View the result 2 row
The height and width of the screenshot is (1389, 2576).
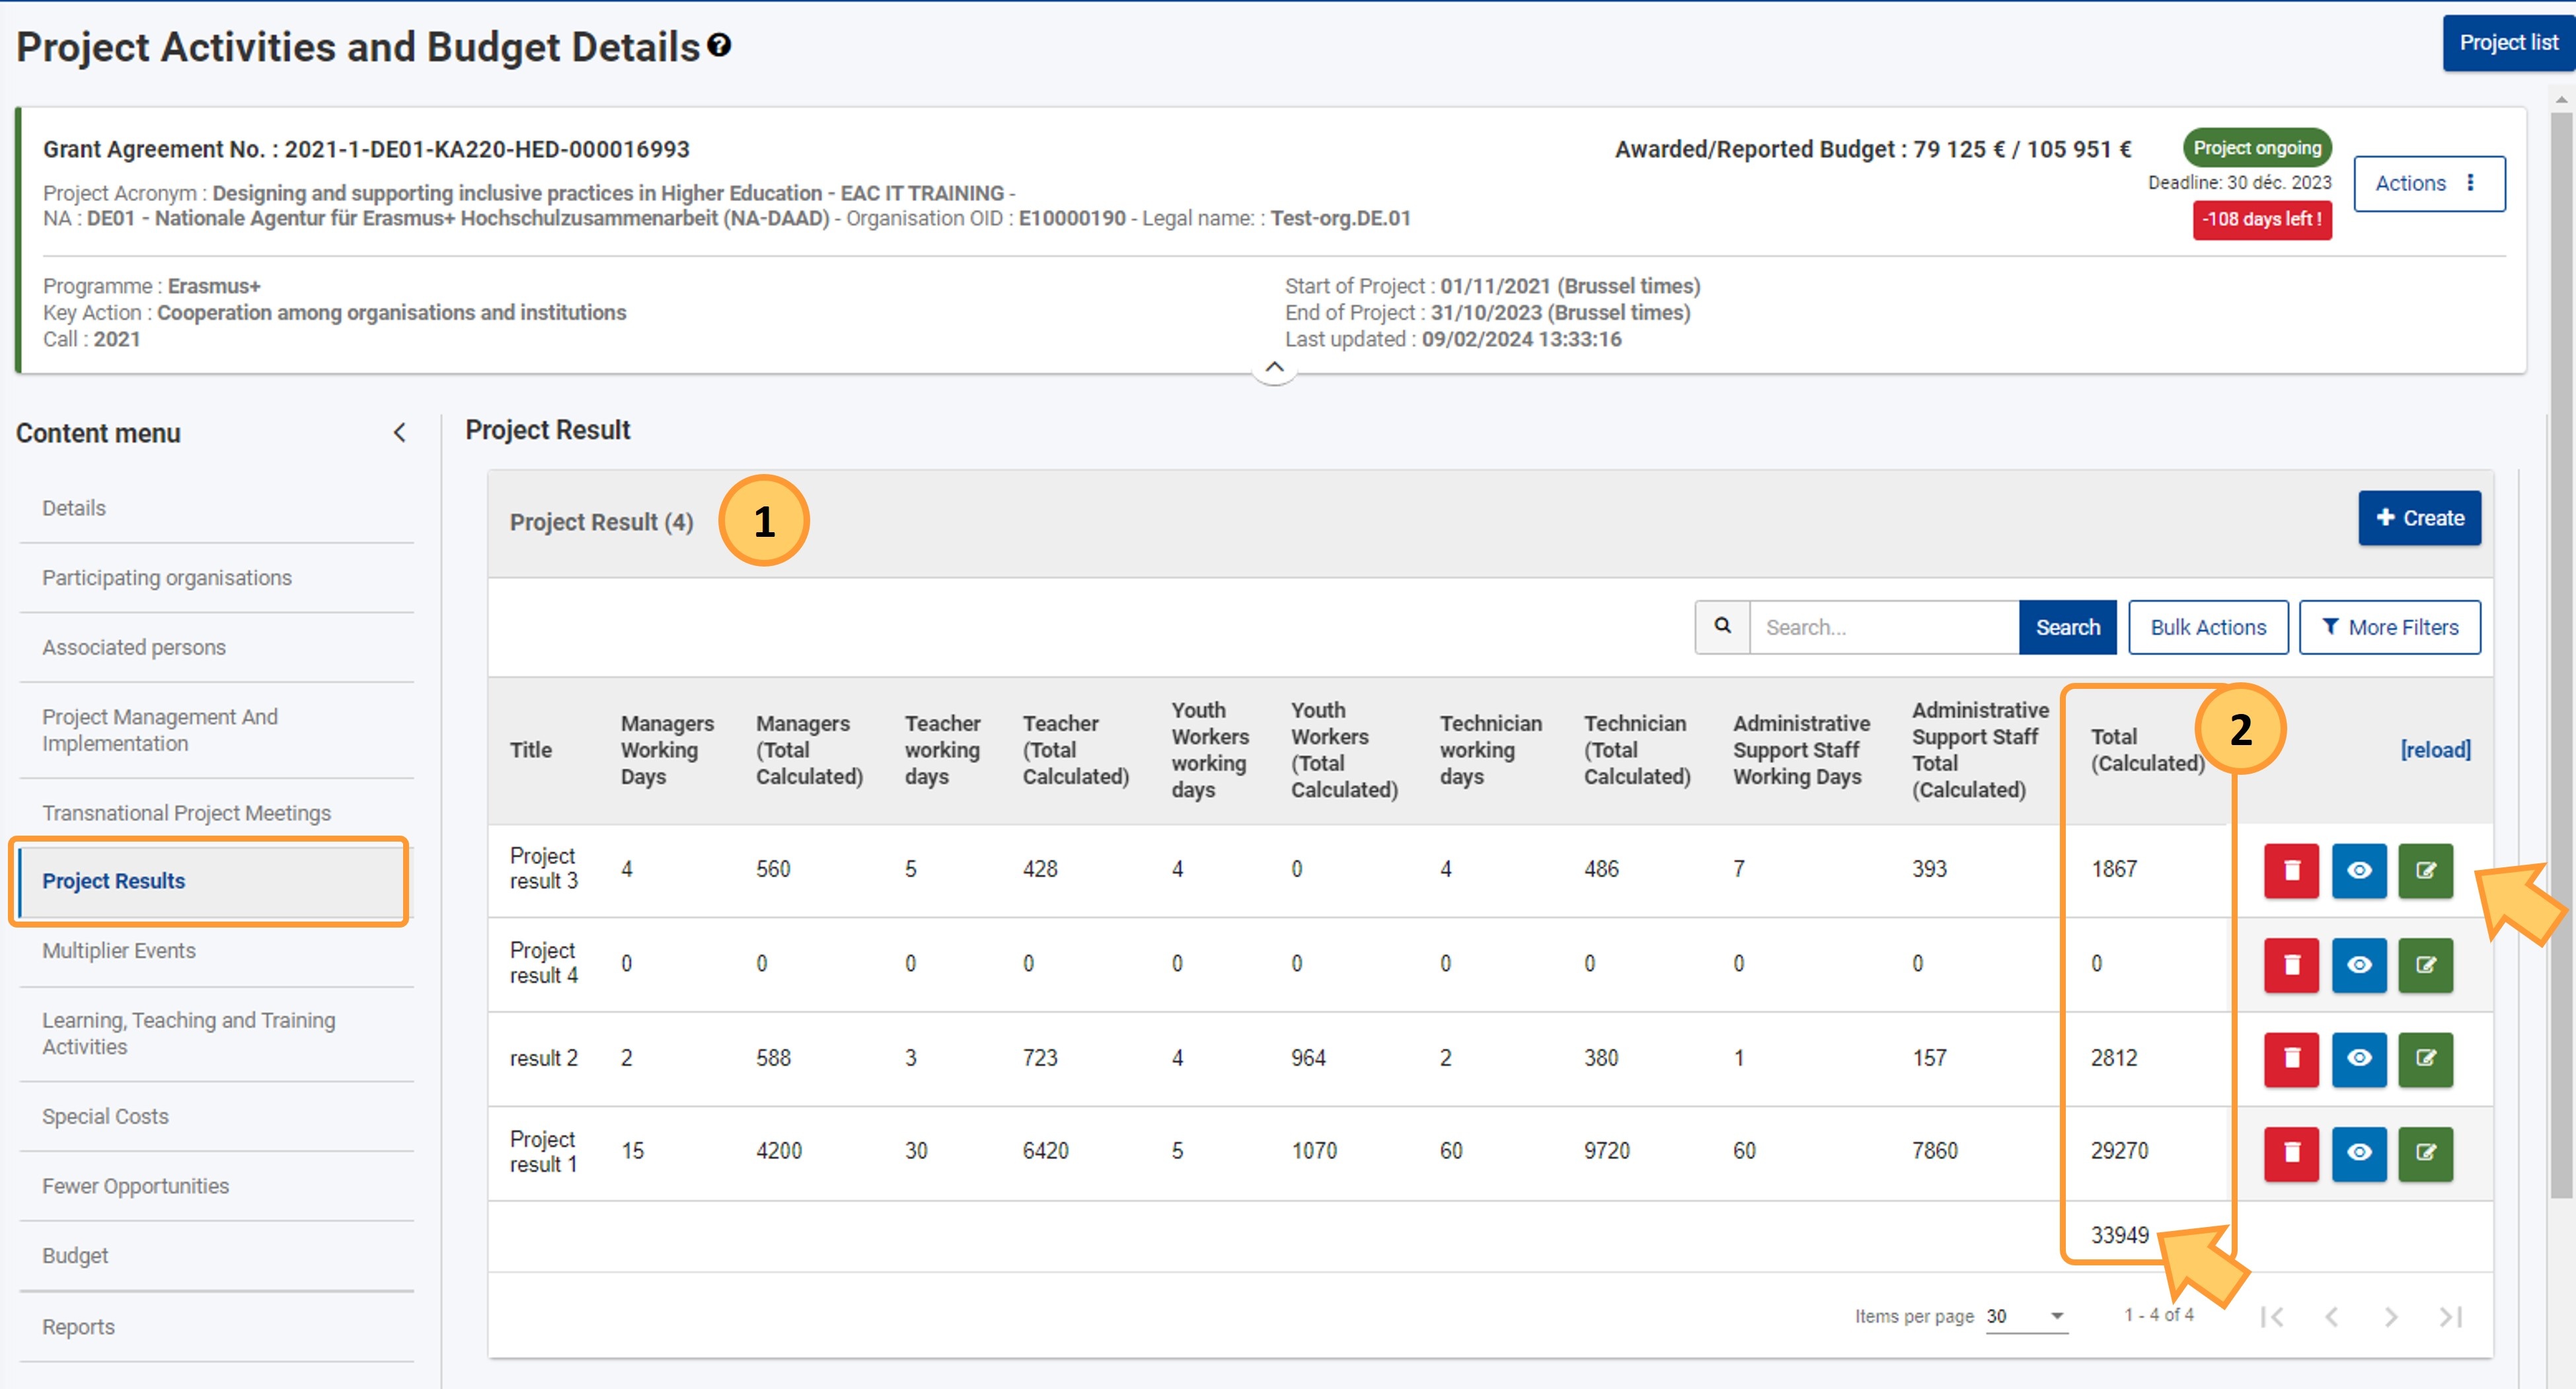[x=2359, y=1058]
